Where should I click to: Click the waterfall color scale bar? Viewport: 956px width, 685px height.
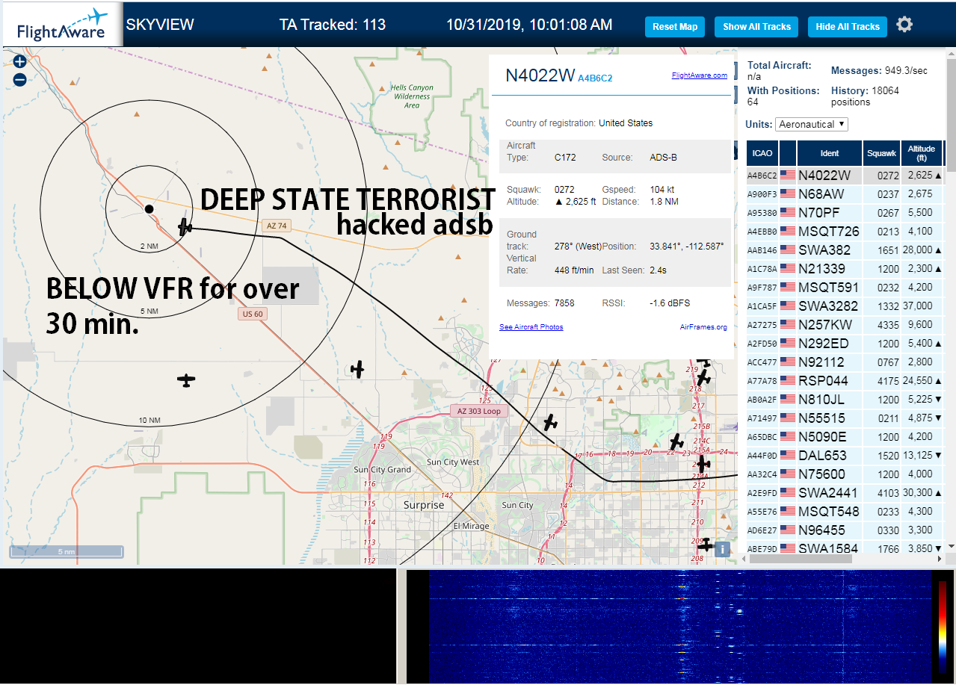tap(943, 626)
